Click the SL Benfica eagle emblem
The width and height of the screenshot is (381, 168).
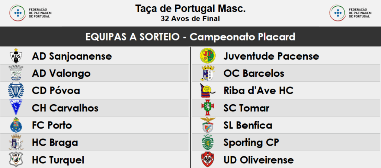tap(208, 125)
